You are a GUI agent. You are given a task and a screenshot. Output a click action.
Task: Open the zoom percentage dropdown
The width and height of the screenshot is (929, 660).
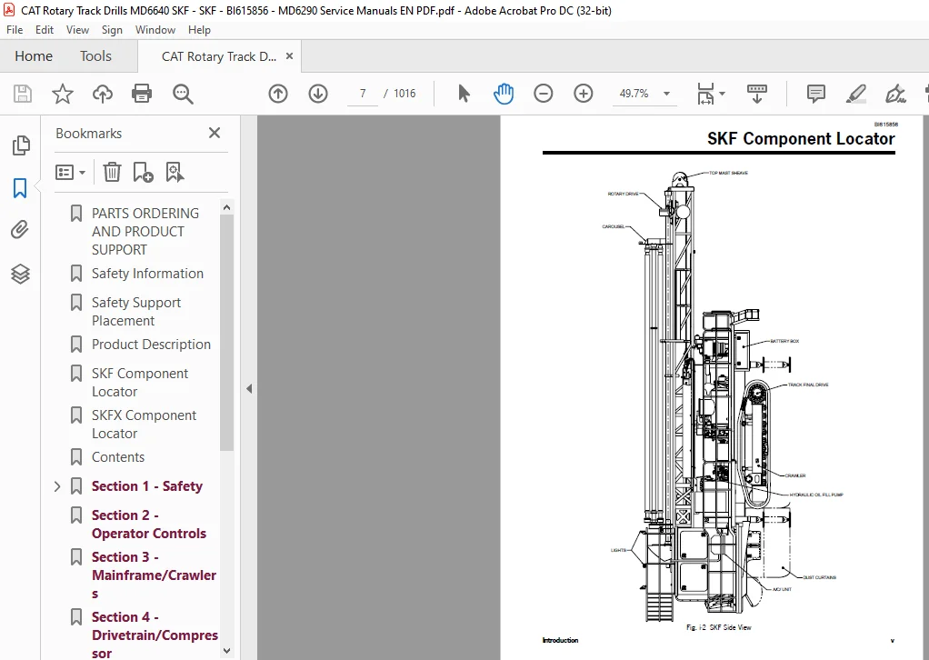pyautogui.click(x=666, y=94)
